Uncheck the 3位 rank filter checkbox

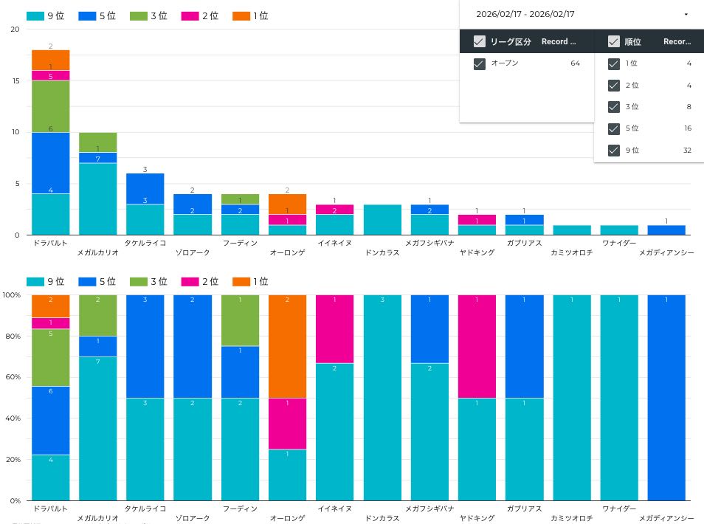(x=613, y=107)
